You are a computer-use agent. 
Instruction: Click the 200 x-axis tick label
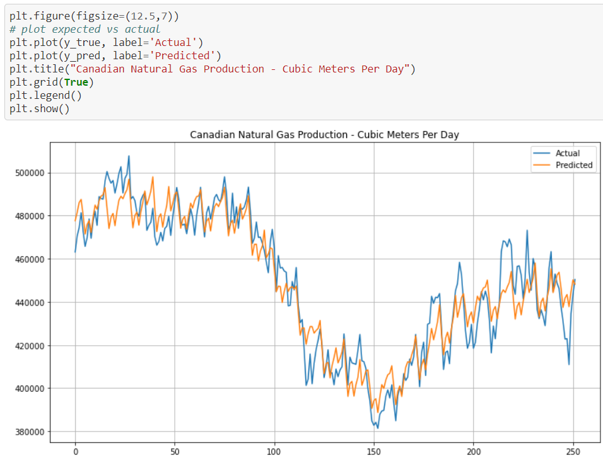[x=474, y=452]
